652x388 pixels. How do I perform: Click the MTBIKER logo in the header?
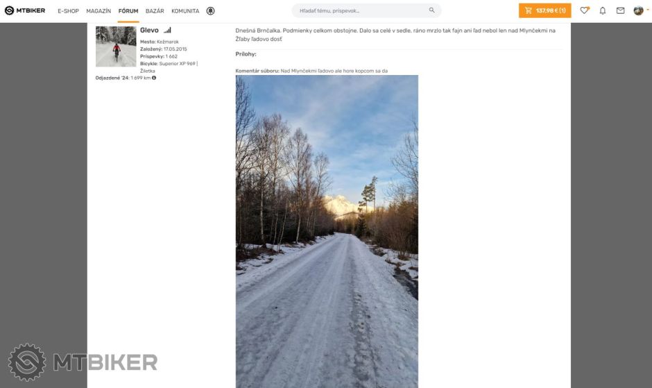[25, 10]
